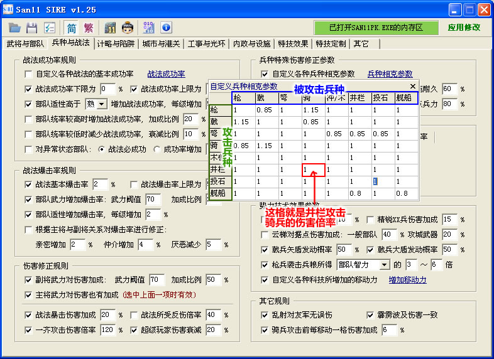The image size is (494, 359).
Task: Click the open folder toolbar icon
Action: (14, 28)
